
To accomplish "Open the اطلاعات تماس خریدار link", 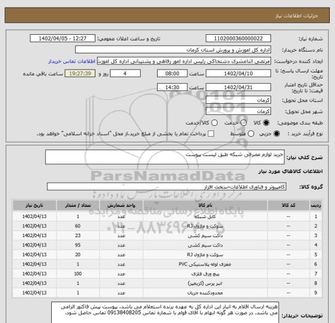I will (x=72, y=61).
